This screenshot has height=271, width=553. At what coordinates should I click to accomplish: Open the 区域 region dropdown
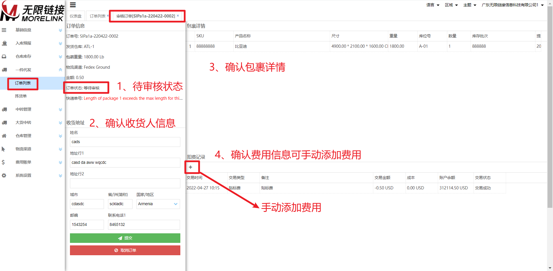click(x=451, y=5)
